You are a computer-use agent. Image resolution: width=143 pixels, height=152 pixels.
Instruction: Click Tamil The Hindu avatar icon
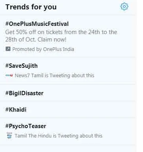[x=9, y=136]
